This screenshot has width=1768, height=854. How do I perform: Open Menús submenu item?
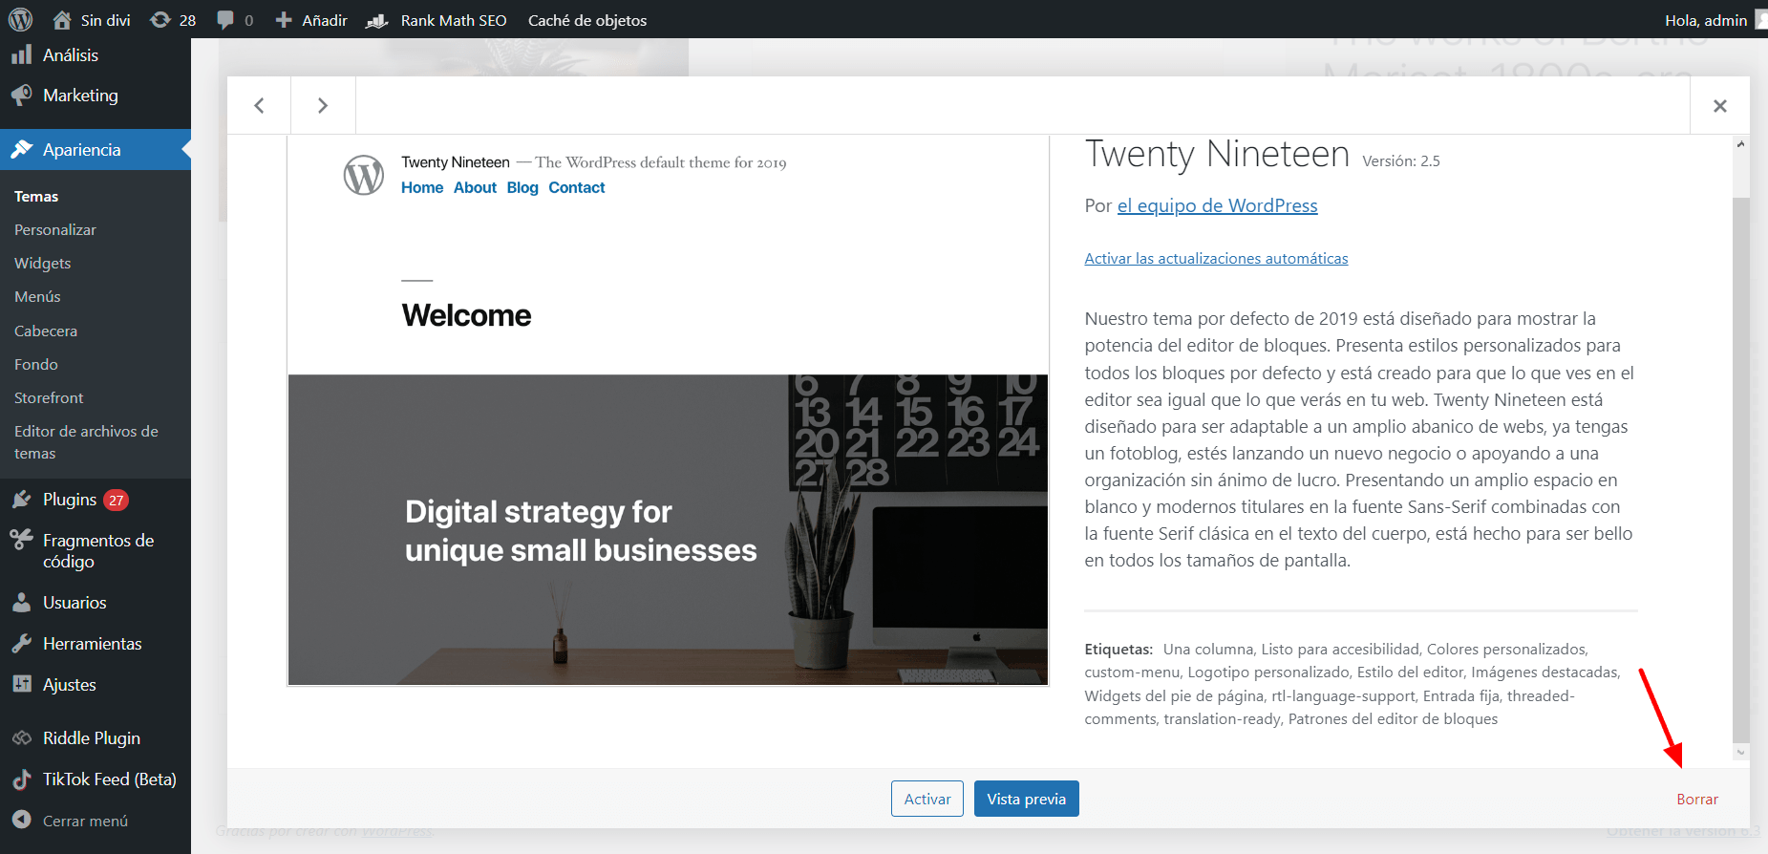pyautogui.click(x=37, y=297)
